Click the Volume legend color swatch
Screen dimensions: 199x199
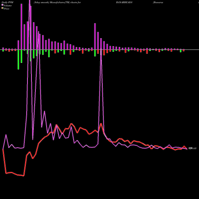[2, 5]
